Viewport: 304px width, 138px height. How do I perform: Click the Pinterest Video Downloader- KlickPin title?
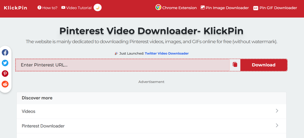[151, 31]
